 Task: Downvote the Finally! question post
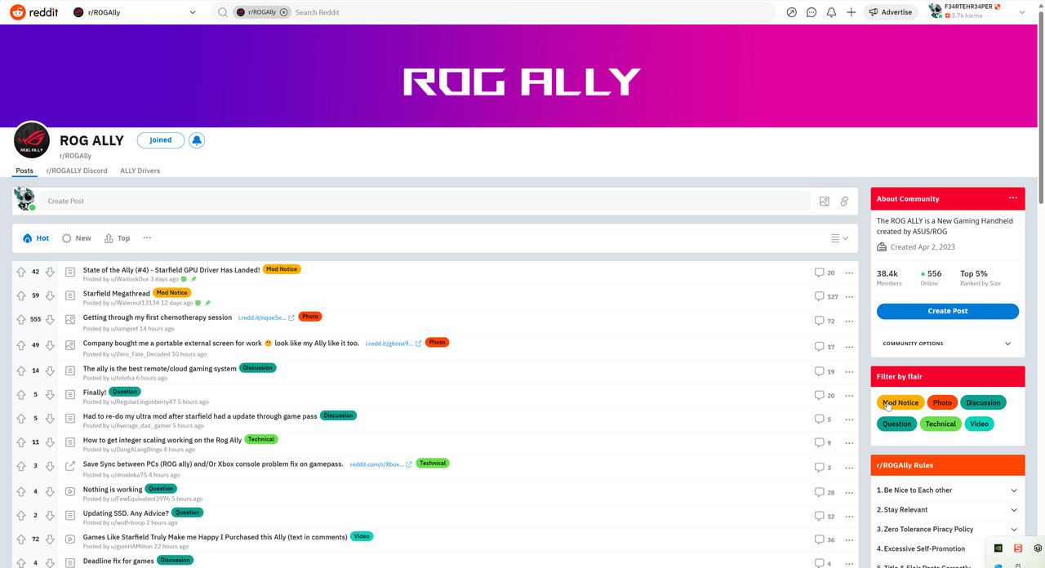point(50,395)
